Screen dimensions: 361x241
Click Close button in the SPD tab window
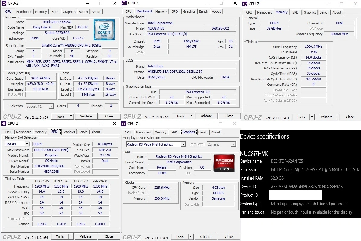pos(109,236)
